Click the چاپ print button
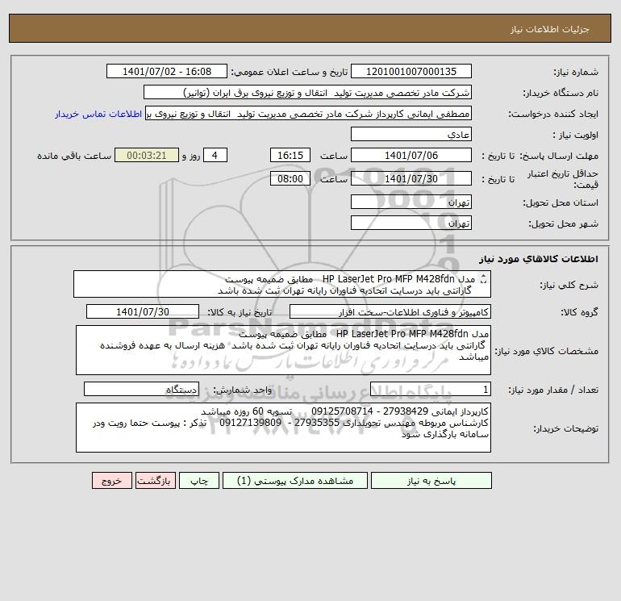621x601 pixels. point(199,481)
